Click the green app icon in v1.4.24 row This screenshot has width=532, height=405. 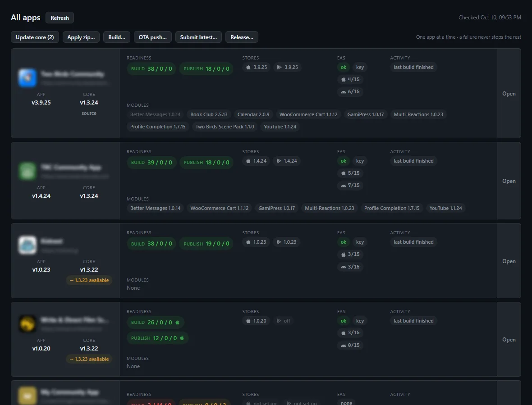pos(27,171)
